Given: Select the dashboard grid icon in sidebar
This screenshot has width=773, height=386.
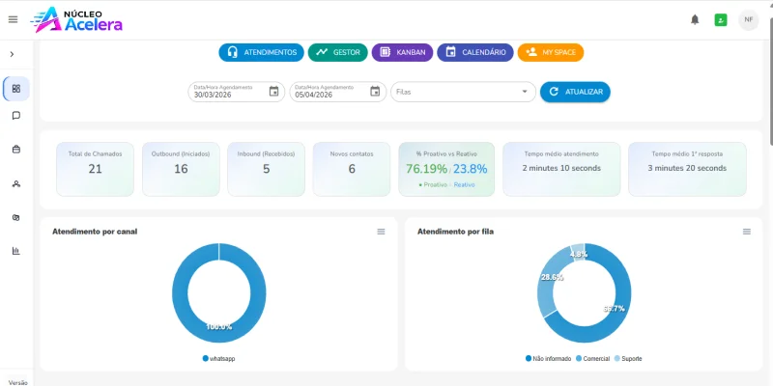Looking at the screenshot, I should [x=16, y=89].
